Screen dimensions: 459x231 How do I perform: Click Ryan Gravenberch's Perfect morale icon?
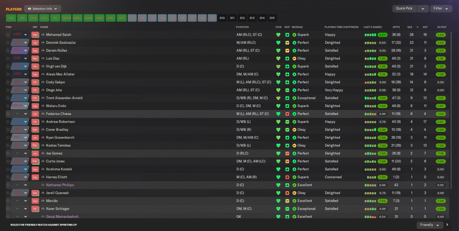click(x=294, y=138)
